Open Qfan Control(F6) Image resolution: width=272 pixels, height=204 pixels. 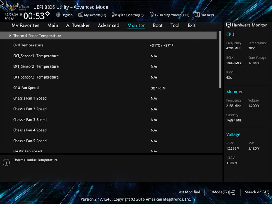click(128, 15)
